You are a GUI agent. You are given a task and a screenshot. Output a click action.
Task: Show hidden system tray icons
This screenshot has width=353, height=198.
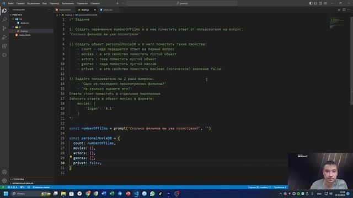(281, 194)
